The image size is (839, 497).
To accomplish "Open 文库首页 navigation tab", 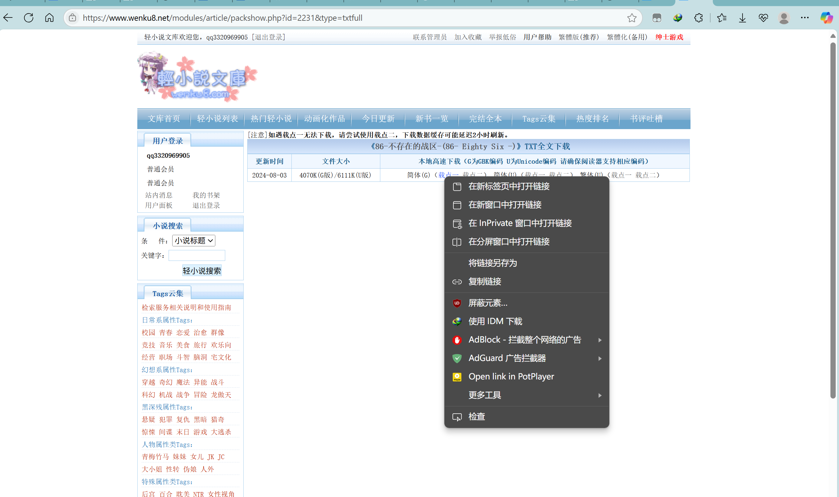I will (x=164, y=119).
